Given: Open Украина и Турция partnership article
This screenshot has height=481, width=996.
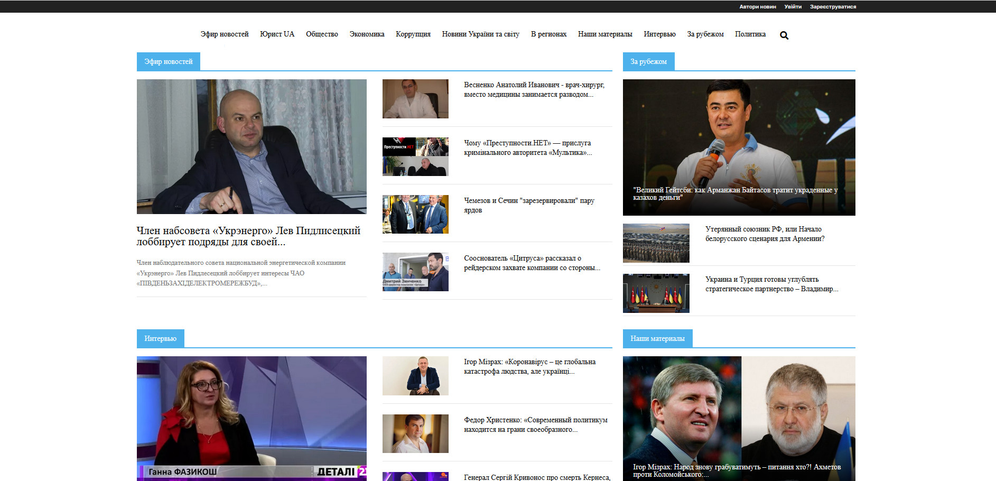Looking at the screenshot, I should [771, 284].
